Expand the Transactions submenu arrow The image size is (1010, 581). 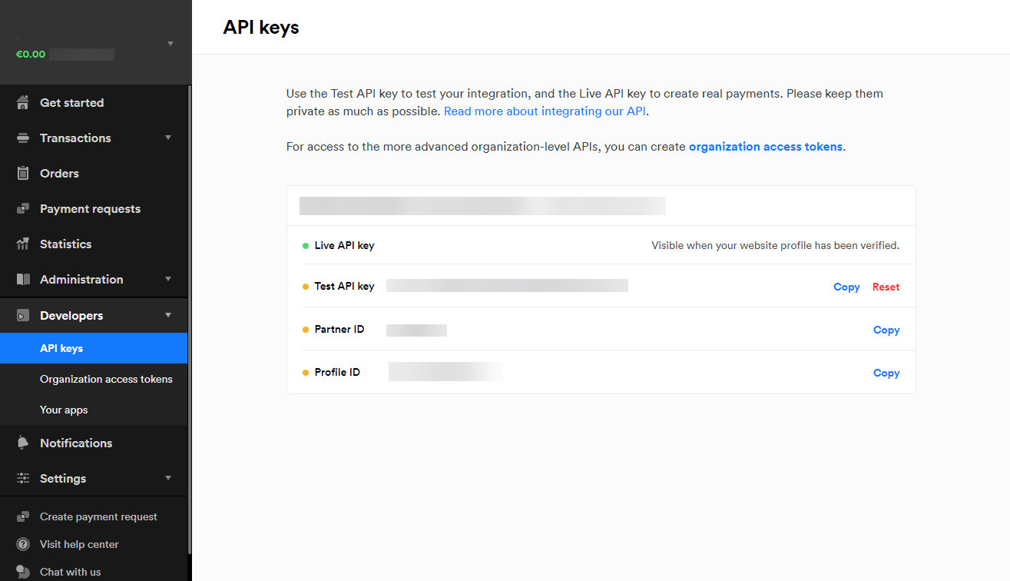(168, 138)
